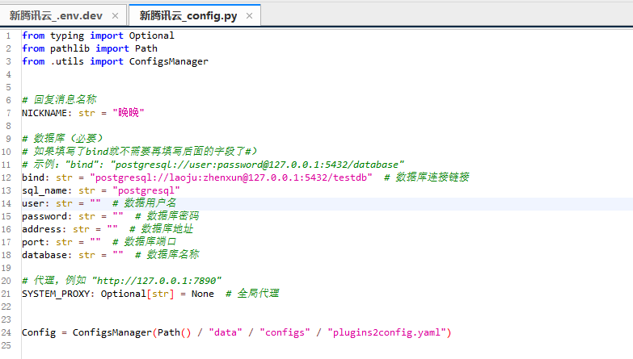Click the comment '# 全局代理'
The width and height of the screenshot is (633, 359).
point(252,294)
